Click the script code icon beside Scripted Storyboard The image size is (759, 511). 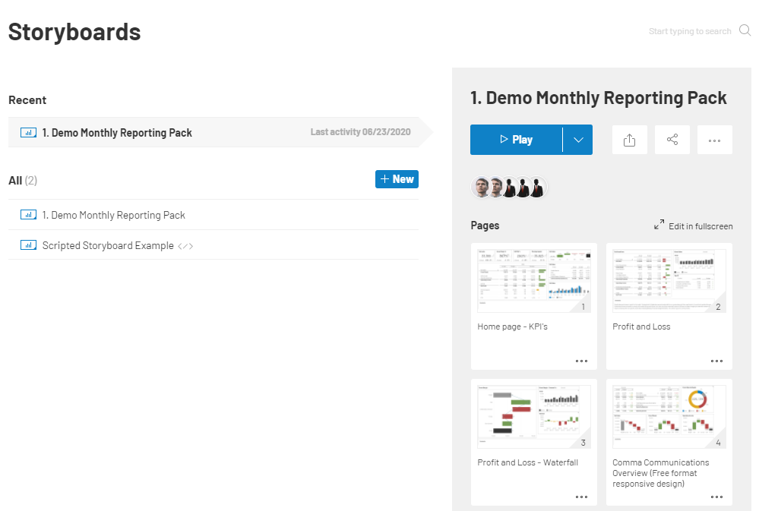(185, 246)
